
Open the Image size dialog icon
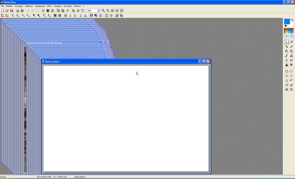(x=58, y=11)
